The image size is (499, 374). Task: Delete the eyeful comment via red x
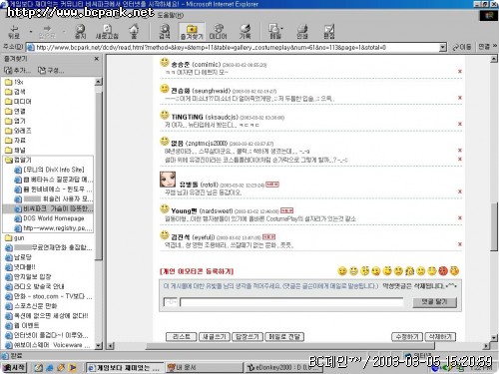pyautogui.click(x=460, y=244)
